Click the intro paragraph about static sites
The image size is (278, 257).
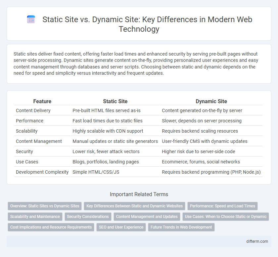(136, 64)
